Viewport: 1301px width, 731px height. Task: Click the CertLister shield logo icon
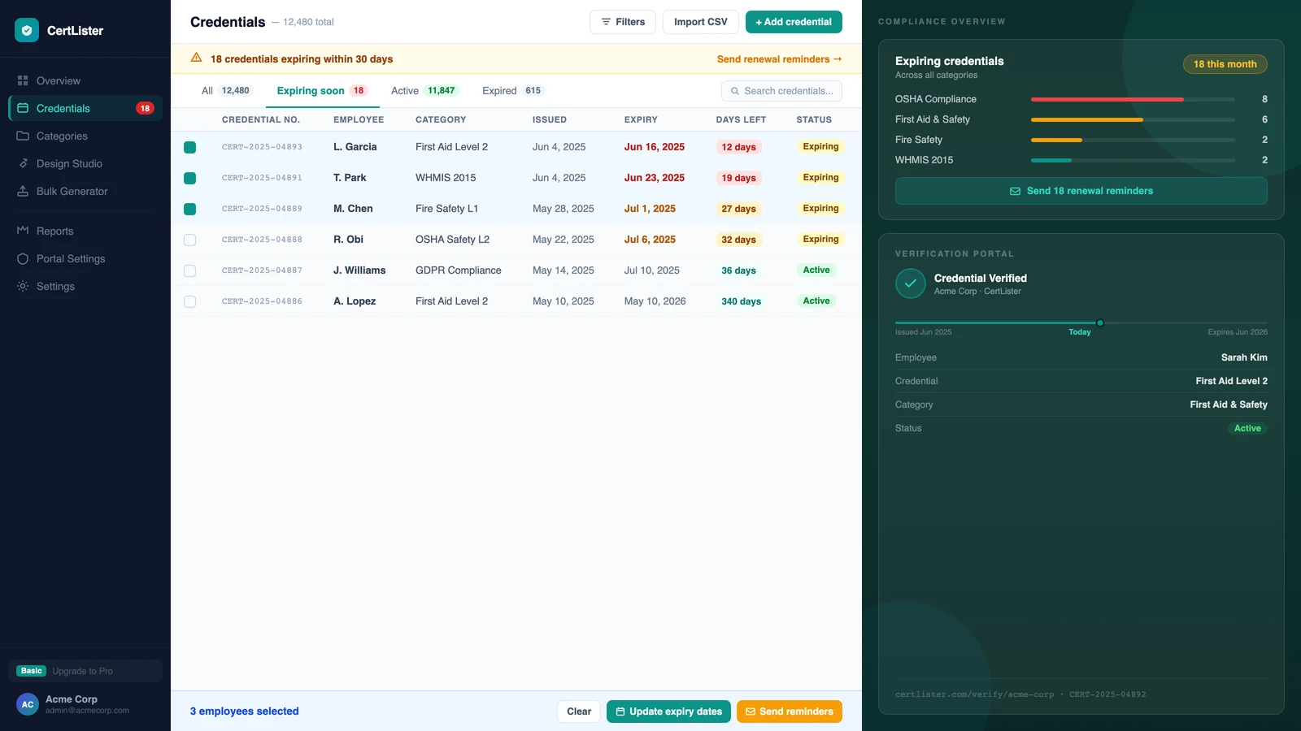[27, 30]
